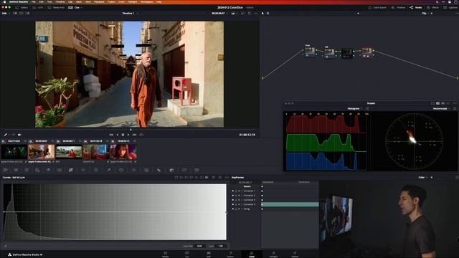Screen dimensions: 459x258
Task: Switch to the Edit page tab
Action: (x=209, y=254)
